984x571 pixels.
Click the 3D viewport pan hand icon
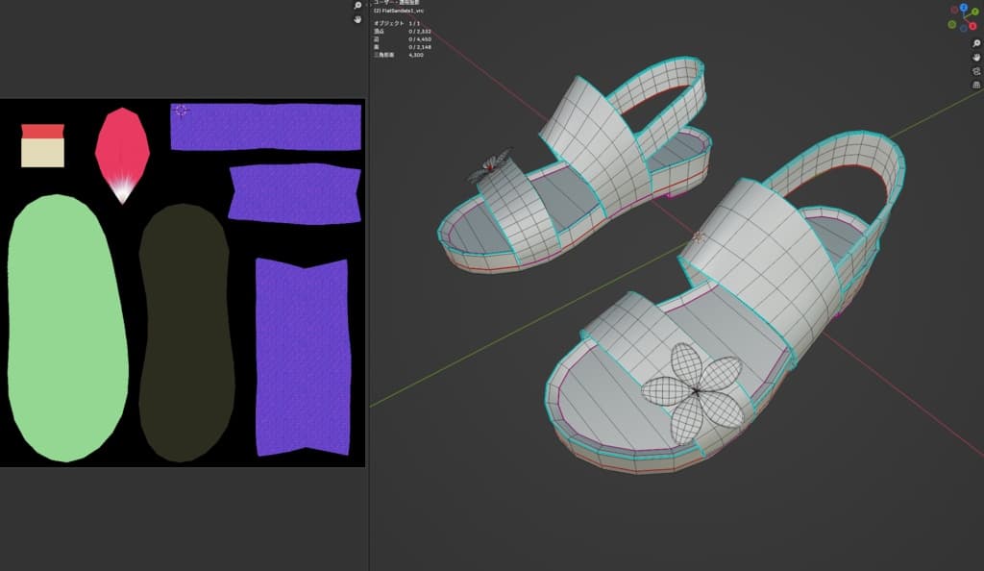coord(975,57)
